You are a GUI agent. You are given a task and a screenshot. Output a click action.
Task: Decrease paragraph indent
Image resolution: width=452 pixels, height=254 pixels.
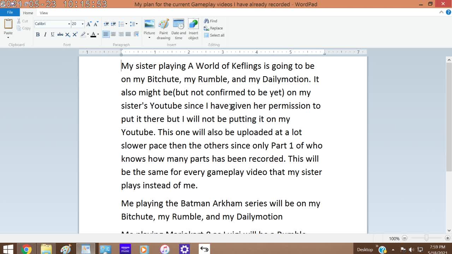[106, 24]
